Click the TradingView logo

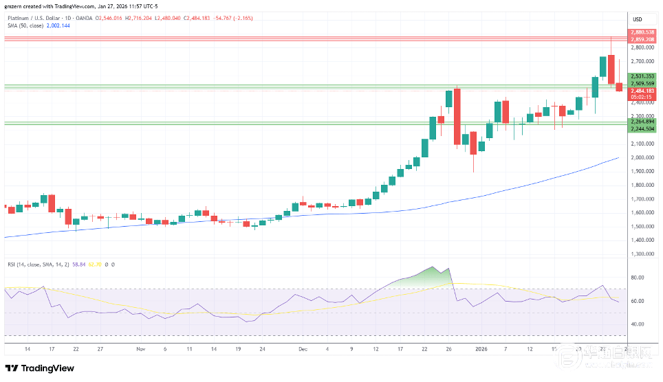coord(40,368)
